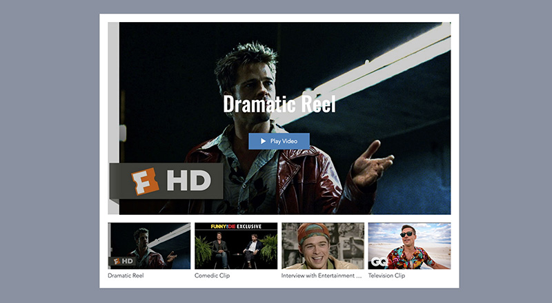
Task: Click the Play Video button
Action: click(x=279, y=141)
